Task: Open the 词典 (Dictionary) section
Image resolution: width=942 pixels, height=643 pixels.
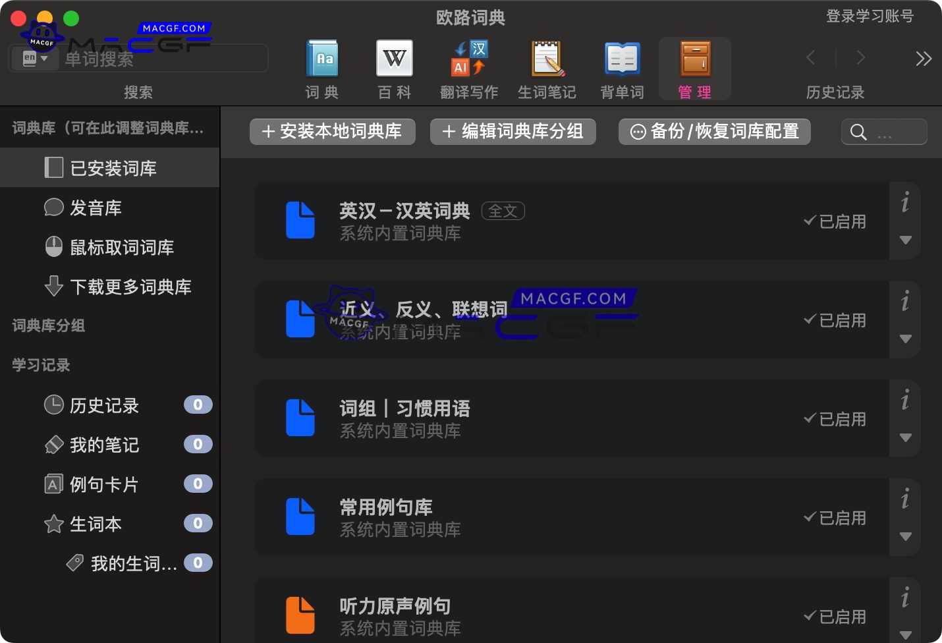Action: point(321,68)
